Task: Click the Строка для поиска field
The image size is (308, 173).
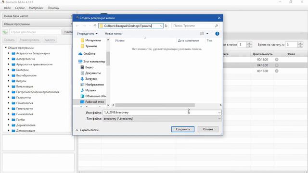Action: coord(35,32)
